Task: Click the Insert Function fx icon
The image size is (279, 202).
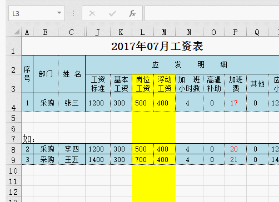Action: (132, 13)
